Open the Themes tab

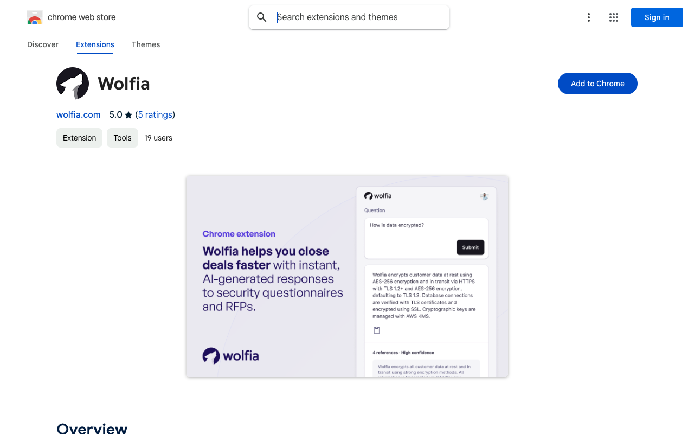[146, 44]
